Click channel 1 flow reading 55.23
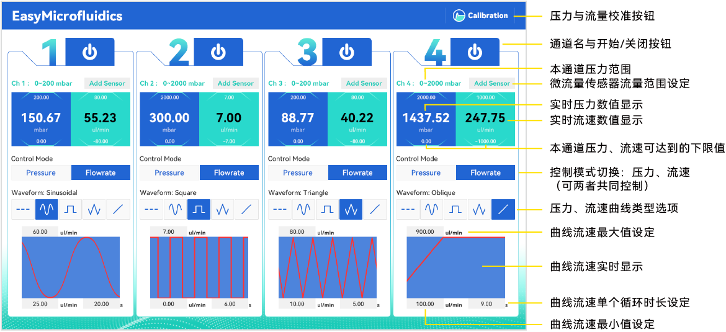This screenshot has height=332, width=726. coord(101,118)
